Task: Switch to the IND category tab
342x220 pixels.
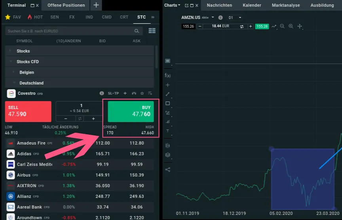Action: point(89,17)
